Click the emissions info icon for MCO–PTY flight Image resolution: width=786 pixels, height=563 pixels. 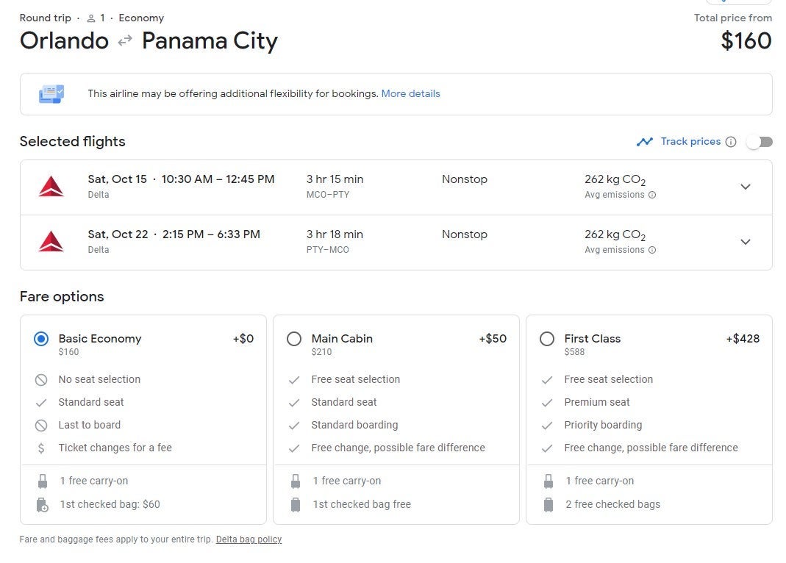point(652,195)
